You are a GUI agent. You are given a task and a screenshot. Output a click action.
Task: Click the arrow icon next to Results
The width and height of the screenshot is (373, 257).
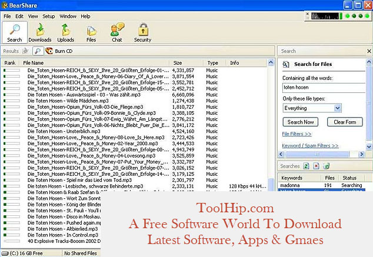(25, 51)
